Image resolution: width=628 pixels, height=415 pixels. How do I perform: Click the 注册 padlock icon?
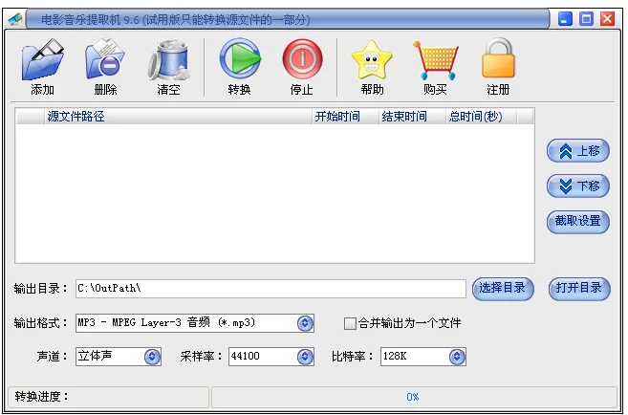pos(498,58)
